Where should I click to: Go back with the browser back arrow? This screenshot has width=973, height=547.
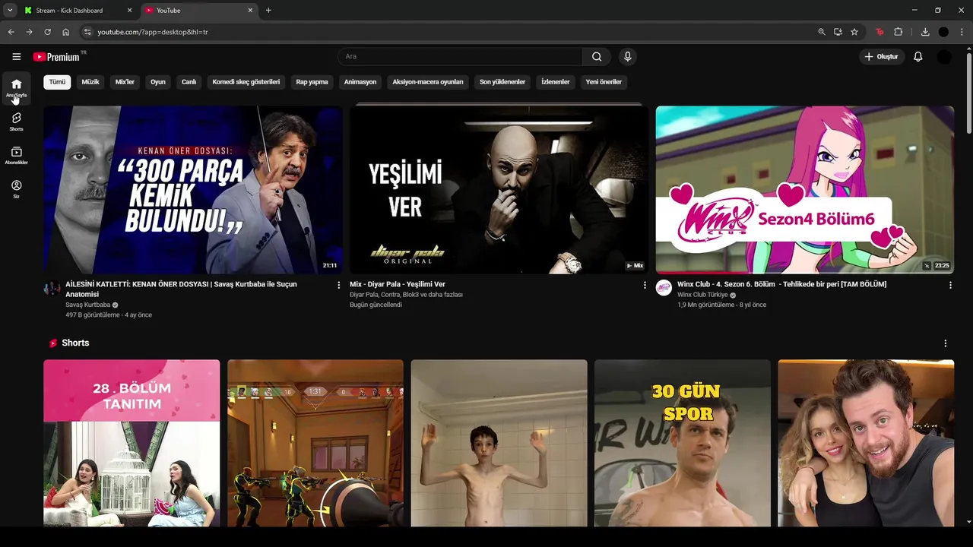[11, 32]
